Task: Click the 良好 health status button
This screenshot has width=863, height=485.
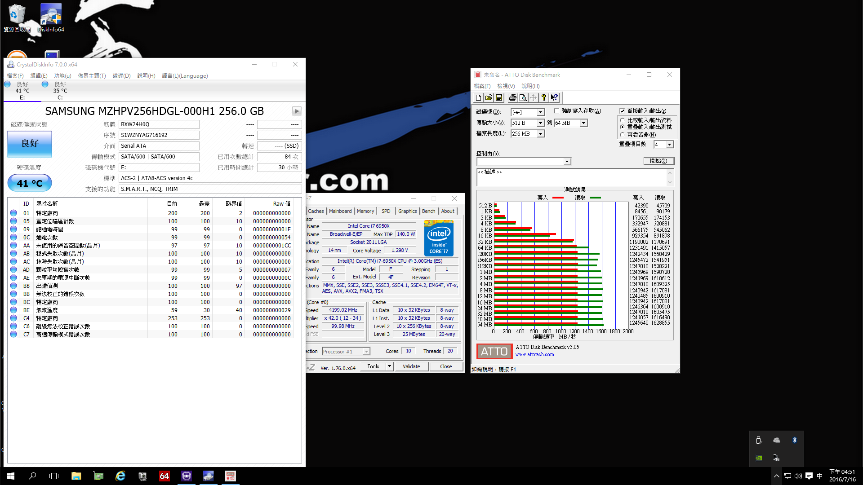Action: 30,144
